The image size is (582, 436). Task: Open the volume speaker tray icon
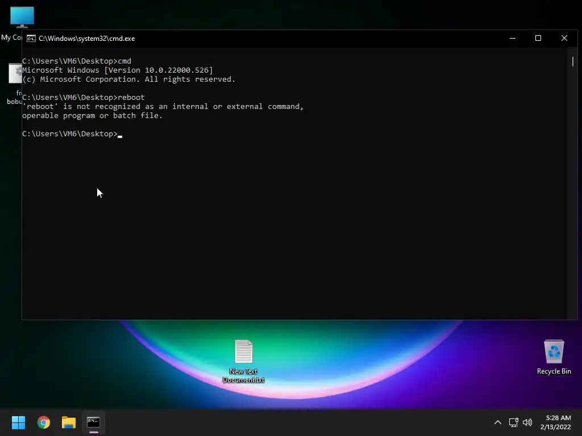(527, 422)
